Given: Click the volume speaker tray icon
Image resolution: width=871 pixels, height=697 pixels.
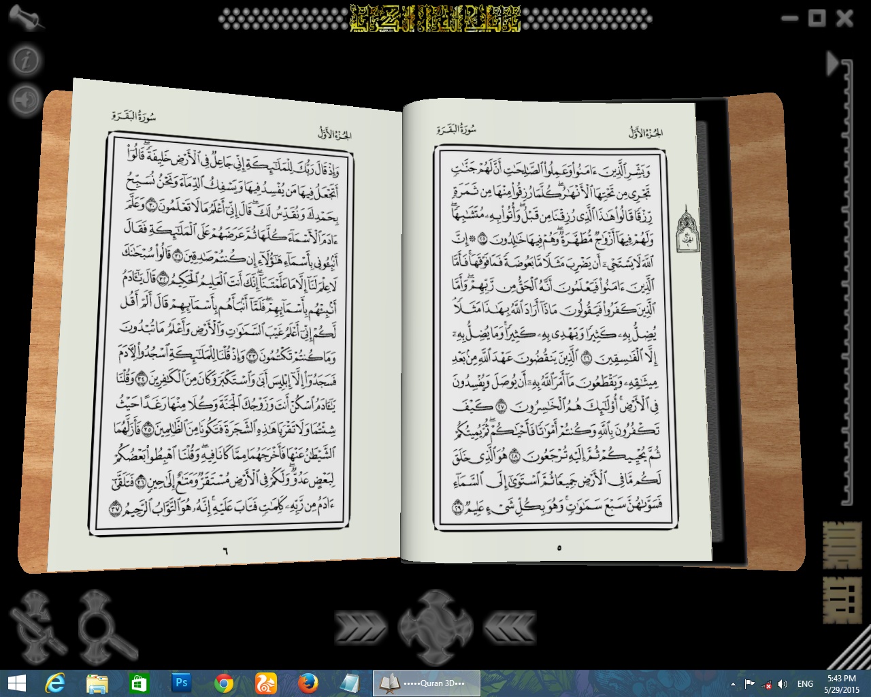Looking at the screenshot, I should (x=783, y=684).
